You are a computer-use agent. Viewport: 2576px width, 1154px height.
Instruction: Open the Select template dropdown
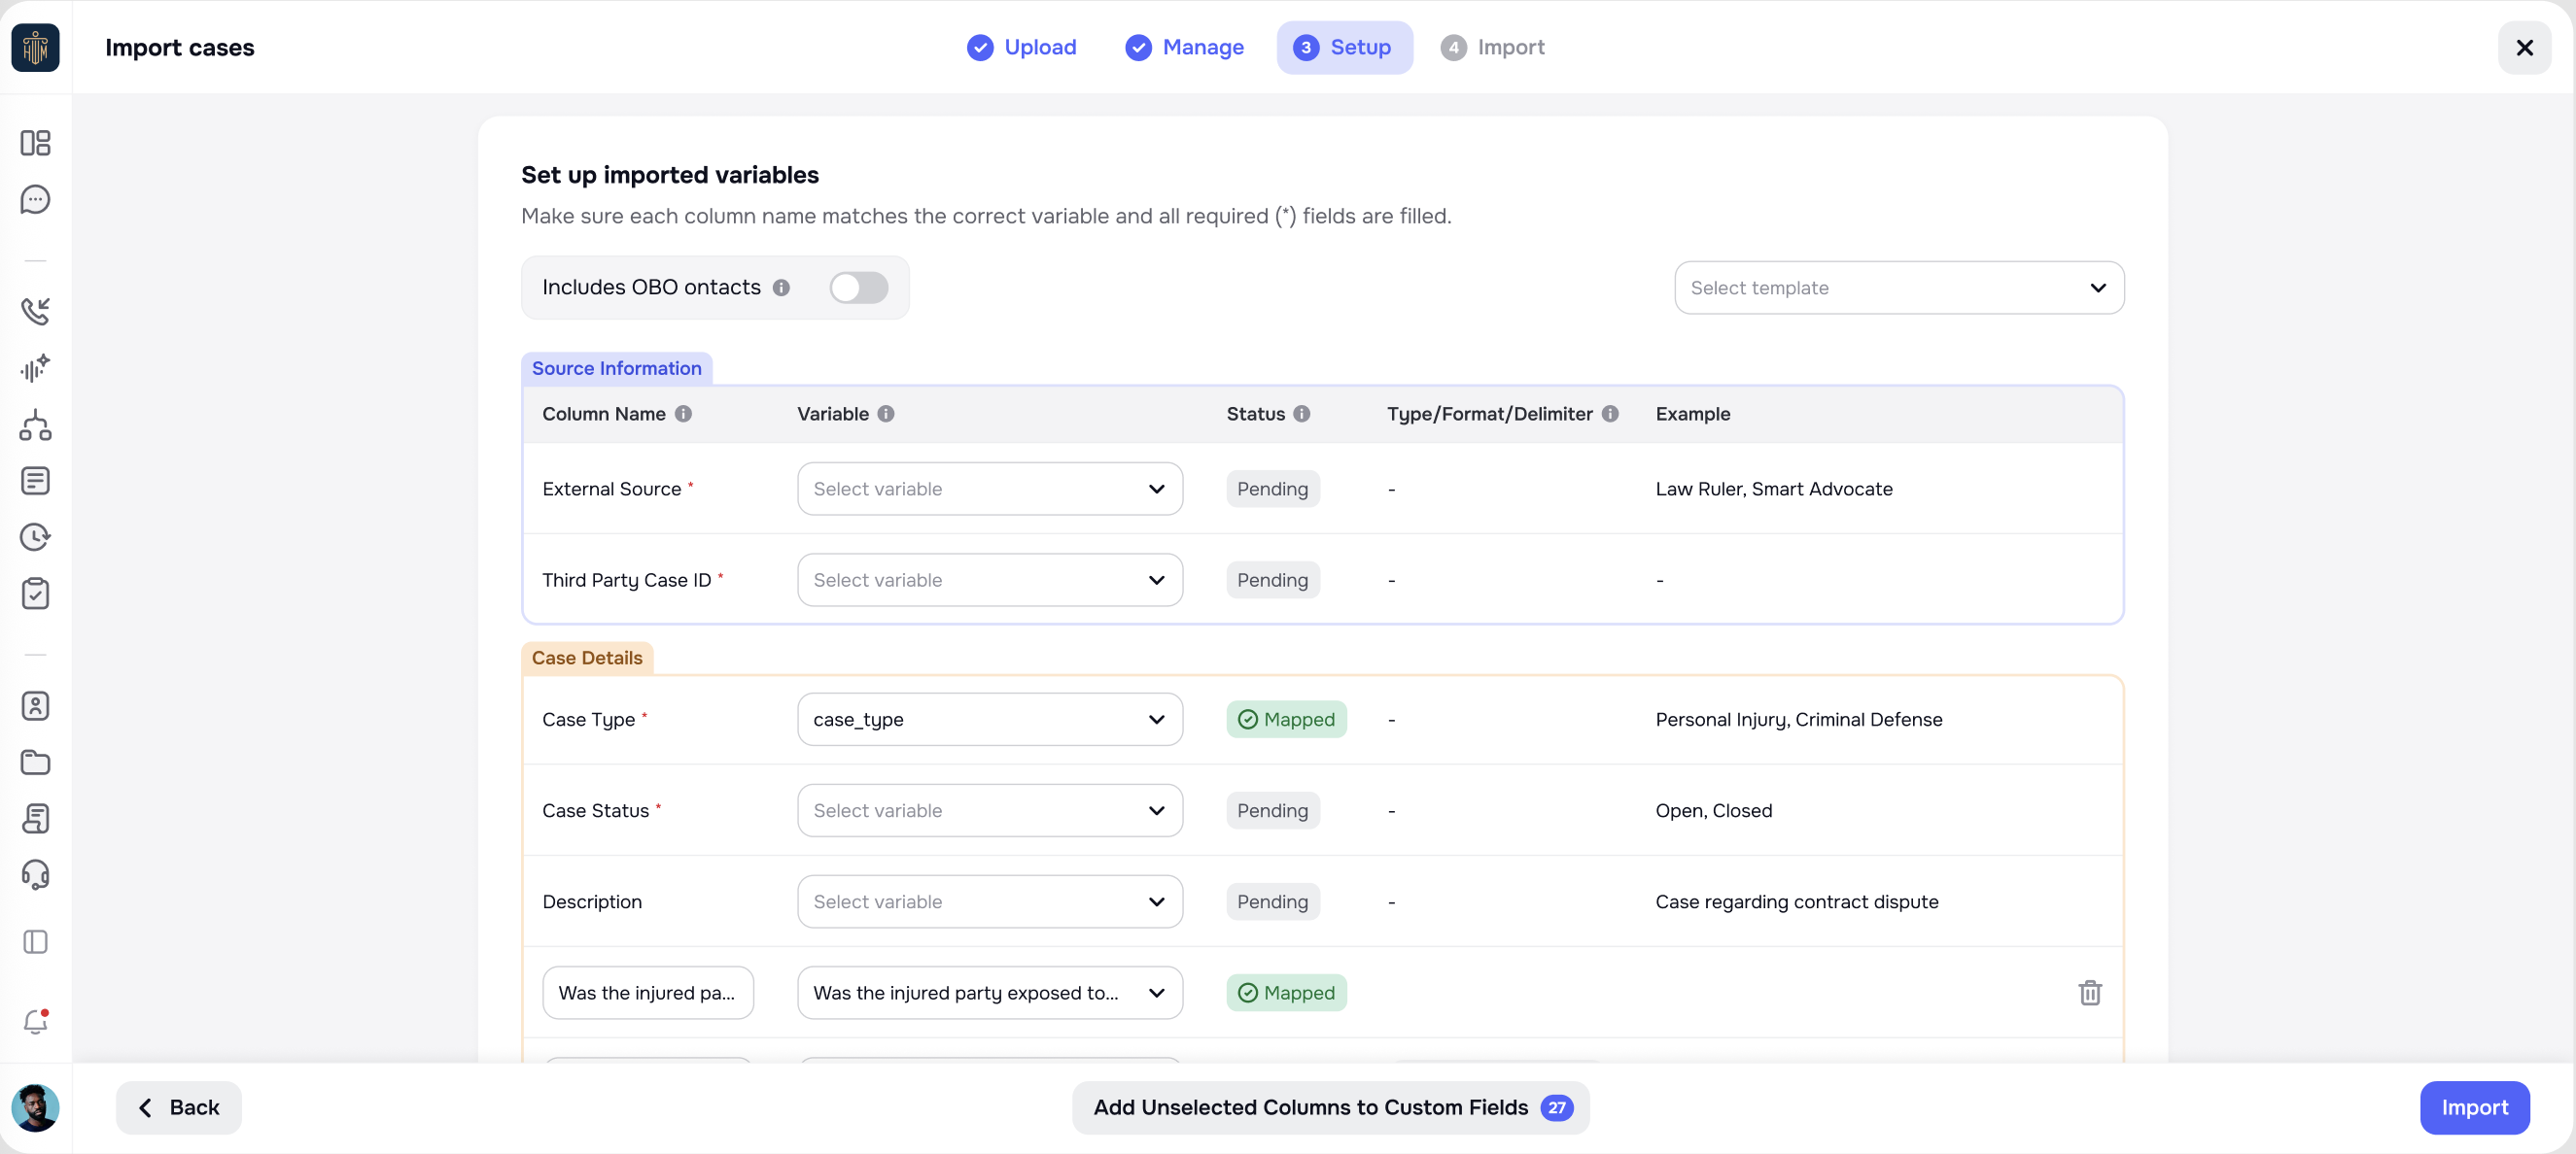(1898, 288)
